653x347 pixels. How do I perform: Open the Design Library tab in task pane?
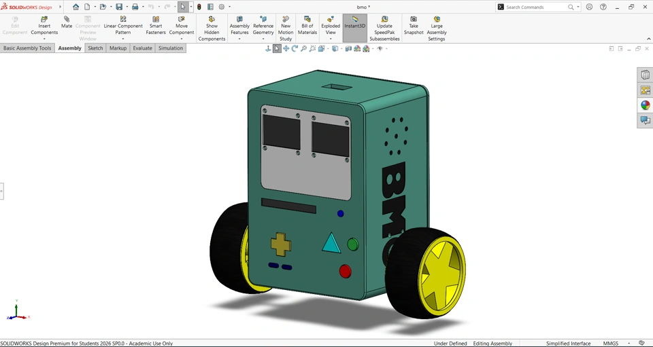click(x=645, y=75)
